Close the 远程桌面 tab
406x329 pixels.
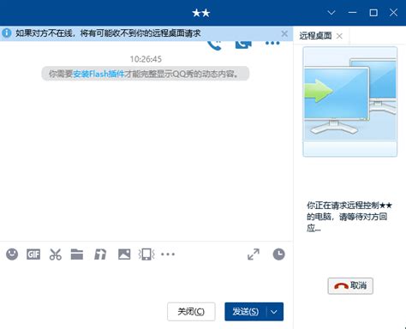(339, 36)
